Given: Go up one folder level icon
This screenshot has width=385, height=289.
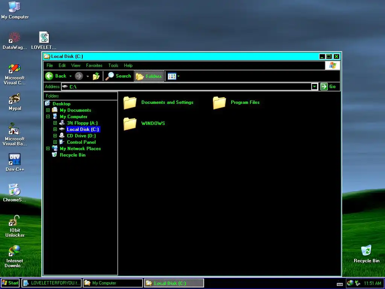Looking at the screenshot, I should click(x=96, y=76).
